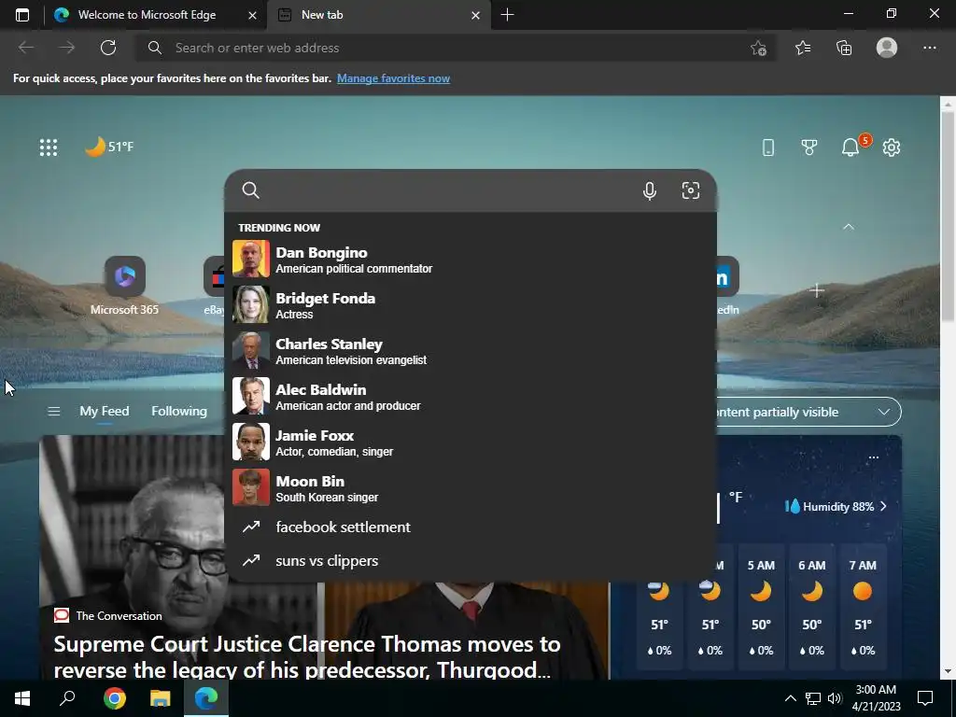Image resolution: width=956 pixels, height=717 pixels.
Task: Close the New tab tab
Action: tap(475, 15)
